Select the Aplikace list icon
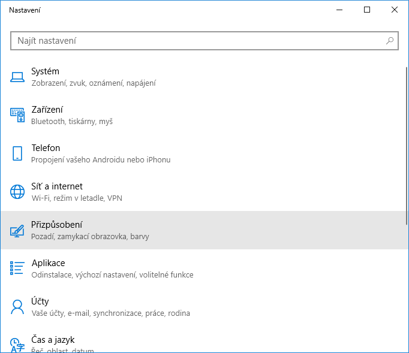Viewport: 409px width, 353px height. (17, 268)
